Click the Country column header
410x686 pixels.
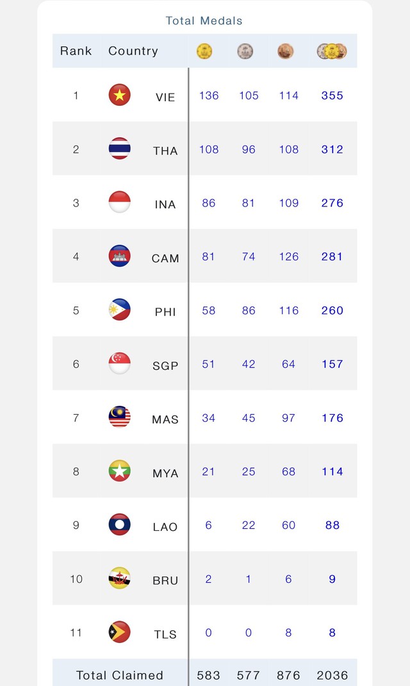pos(133,51)
